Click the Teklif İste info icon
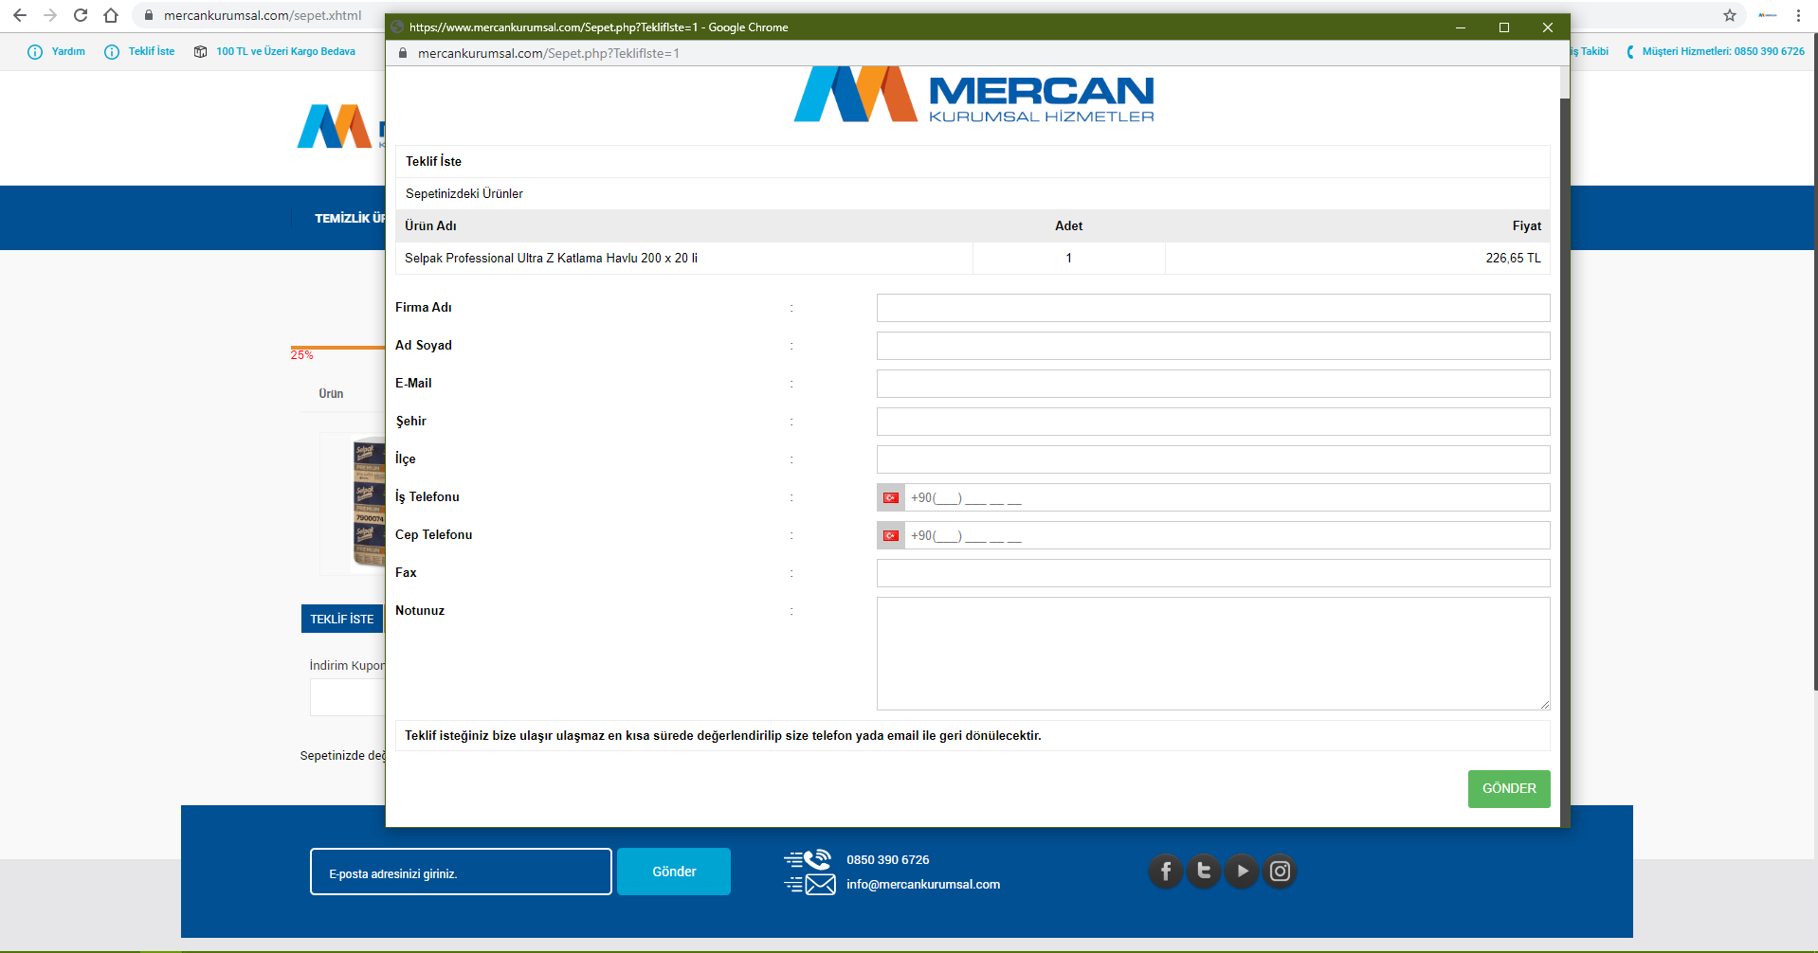1818x953 pixels. point(112,52)
